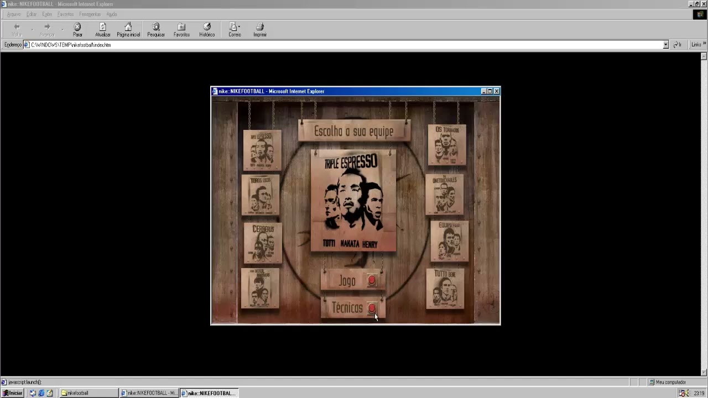Switch to nikefootball folder taskbar button
The height and width of the screenshot is (398, 708).
[88, 393]
